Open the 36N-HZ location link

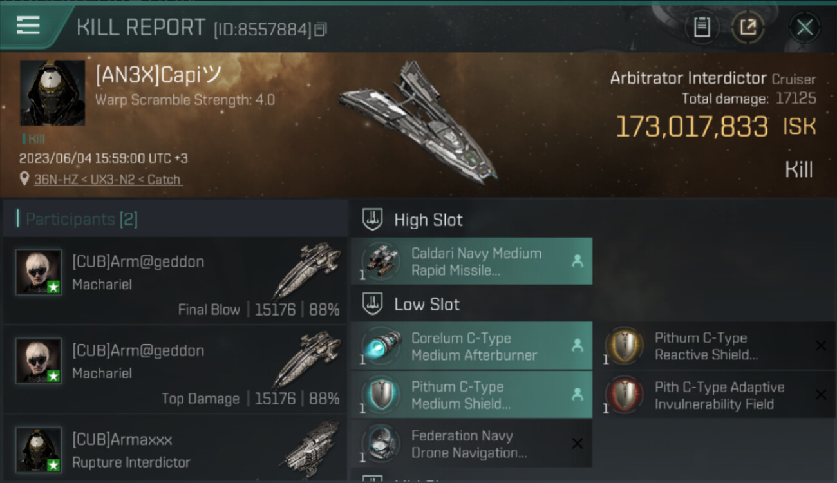tap(108, 180)
